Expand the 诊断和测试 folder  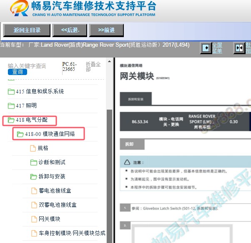pyautogui.click(x=52, y=162)
